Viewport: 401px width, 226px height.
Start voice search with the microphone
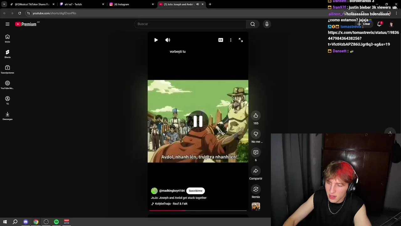click(x=267, y=24)
